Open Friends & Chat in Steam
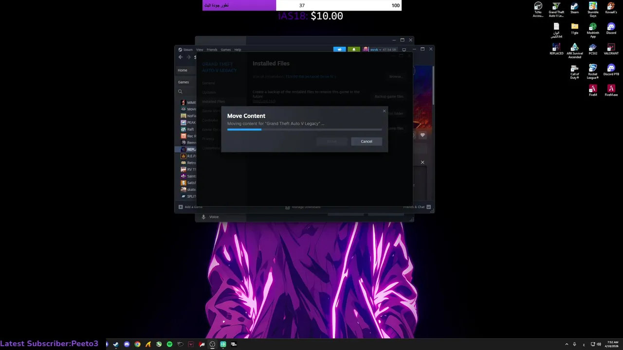 tap(417, 207)
